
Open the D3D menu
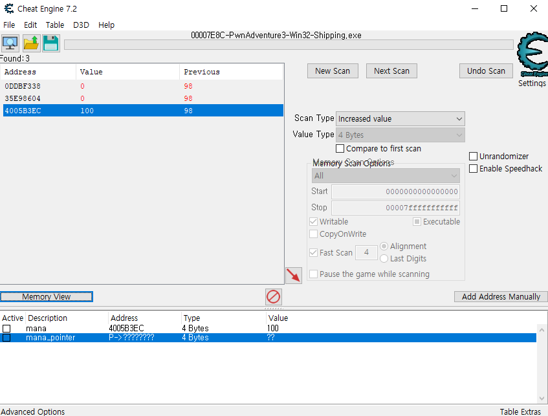[x=81, y=25]
